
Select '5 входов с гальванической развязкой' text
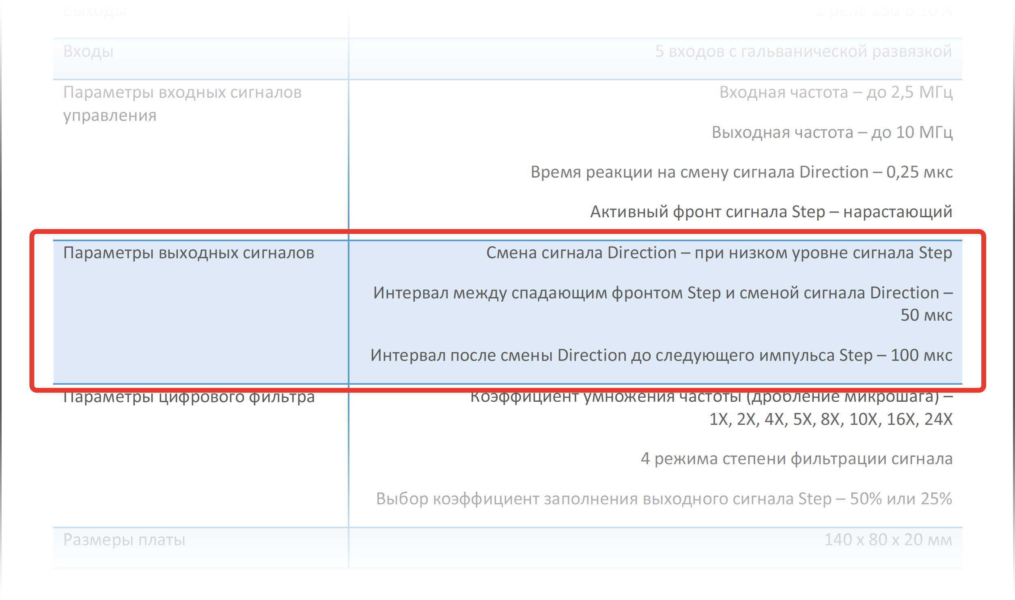pyautogui.click(x=803, y=51)
